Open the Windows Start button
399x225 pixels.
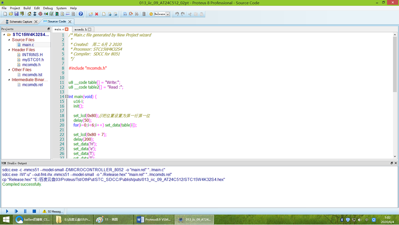(x=6, y=220)
